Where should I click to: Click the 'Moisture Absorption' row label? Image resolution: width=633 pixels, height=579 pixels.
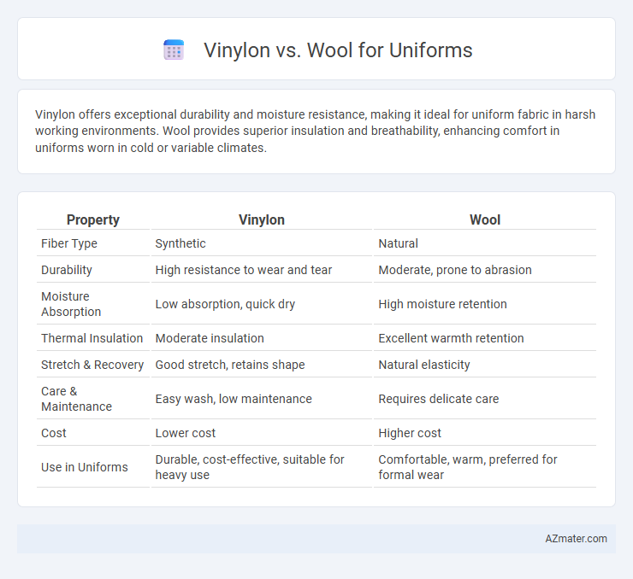click(71, 304)
